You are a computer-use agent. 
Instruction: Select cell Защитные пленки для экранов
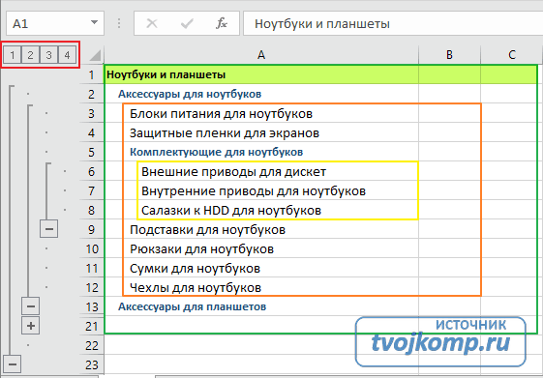click(x=261, y=132)
